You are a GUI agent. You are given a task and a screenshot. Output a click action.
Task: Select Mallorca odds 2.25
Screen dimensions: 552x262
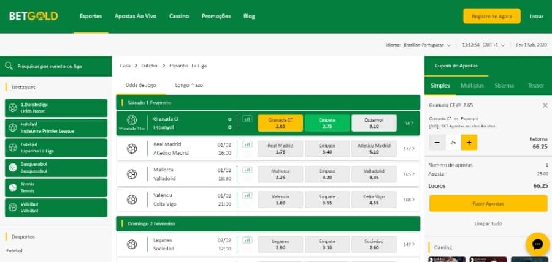coord(280,174)
